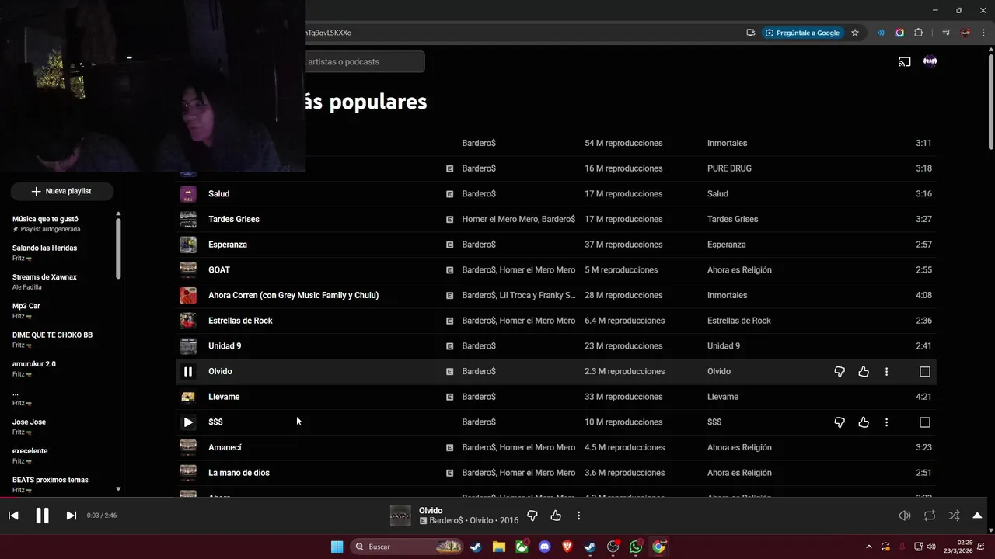Pause the Olvido track in the list

(188, 372)
